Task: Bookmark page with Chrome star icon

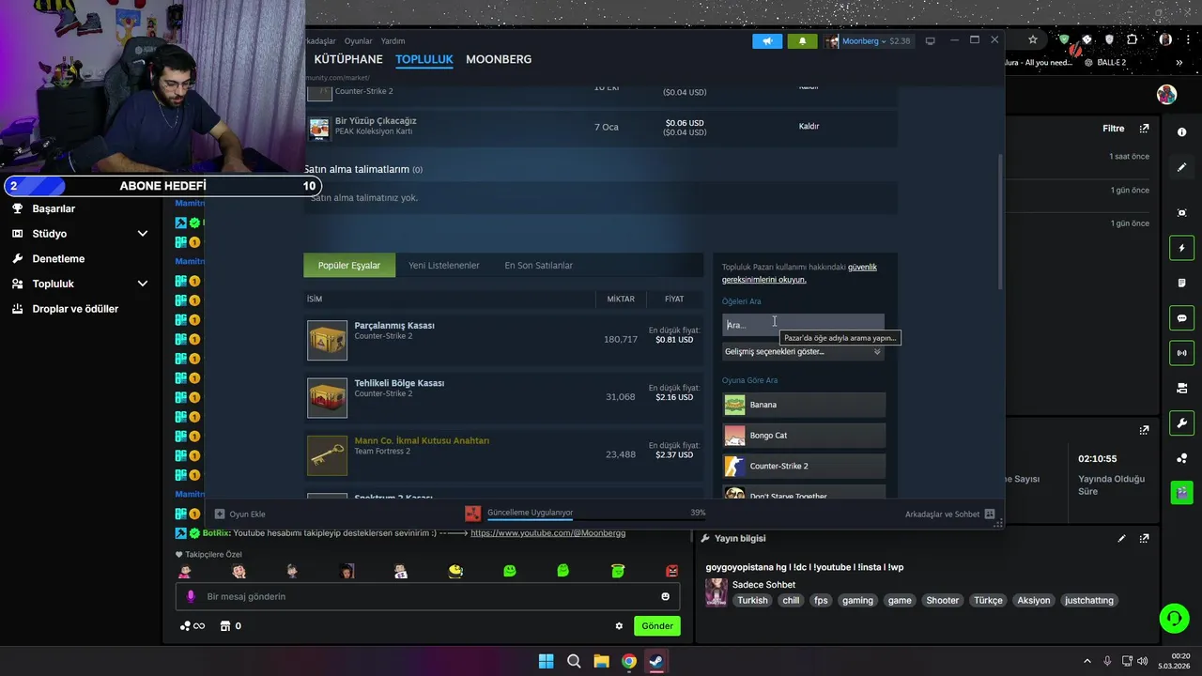Action: pos(1033,40)
